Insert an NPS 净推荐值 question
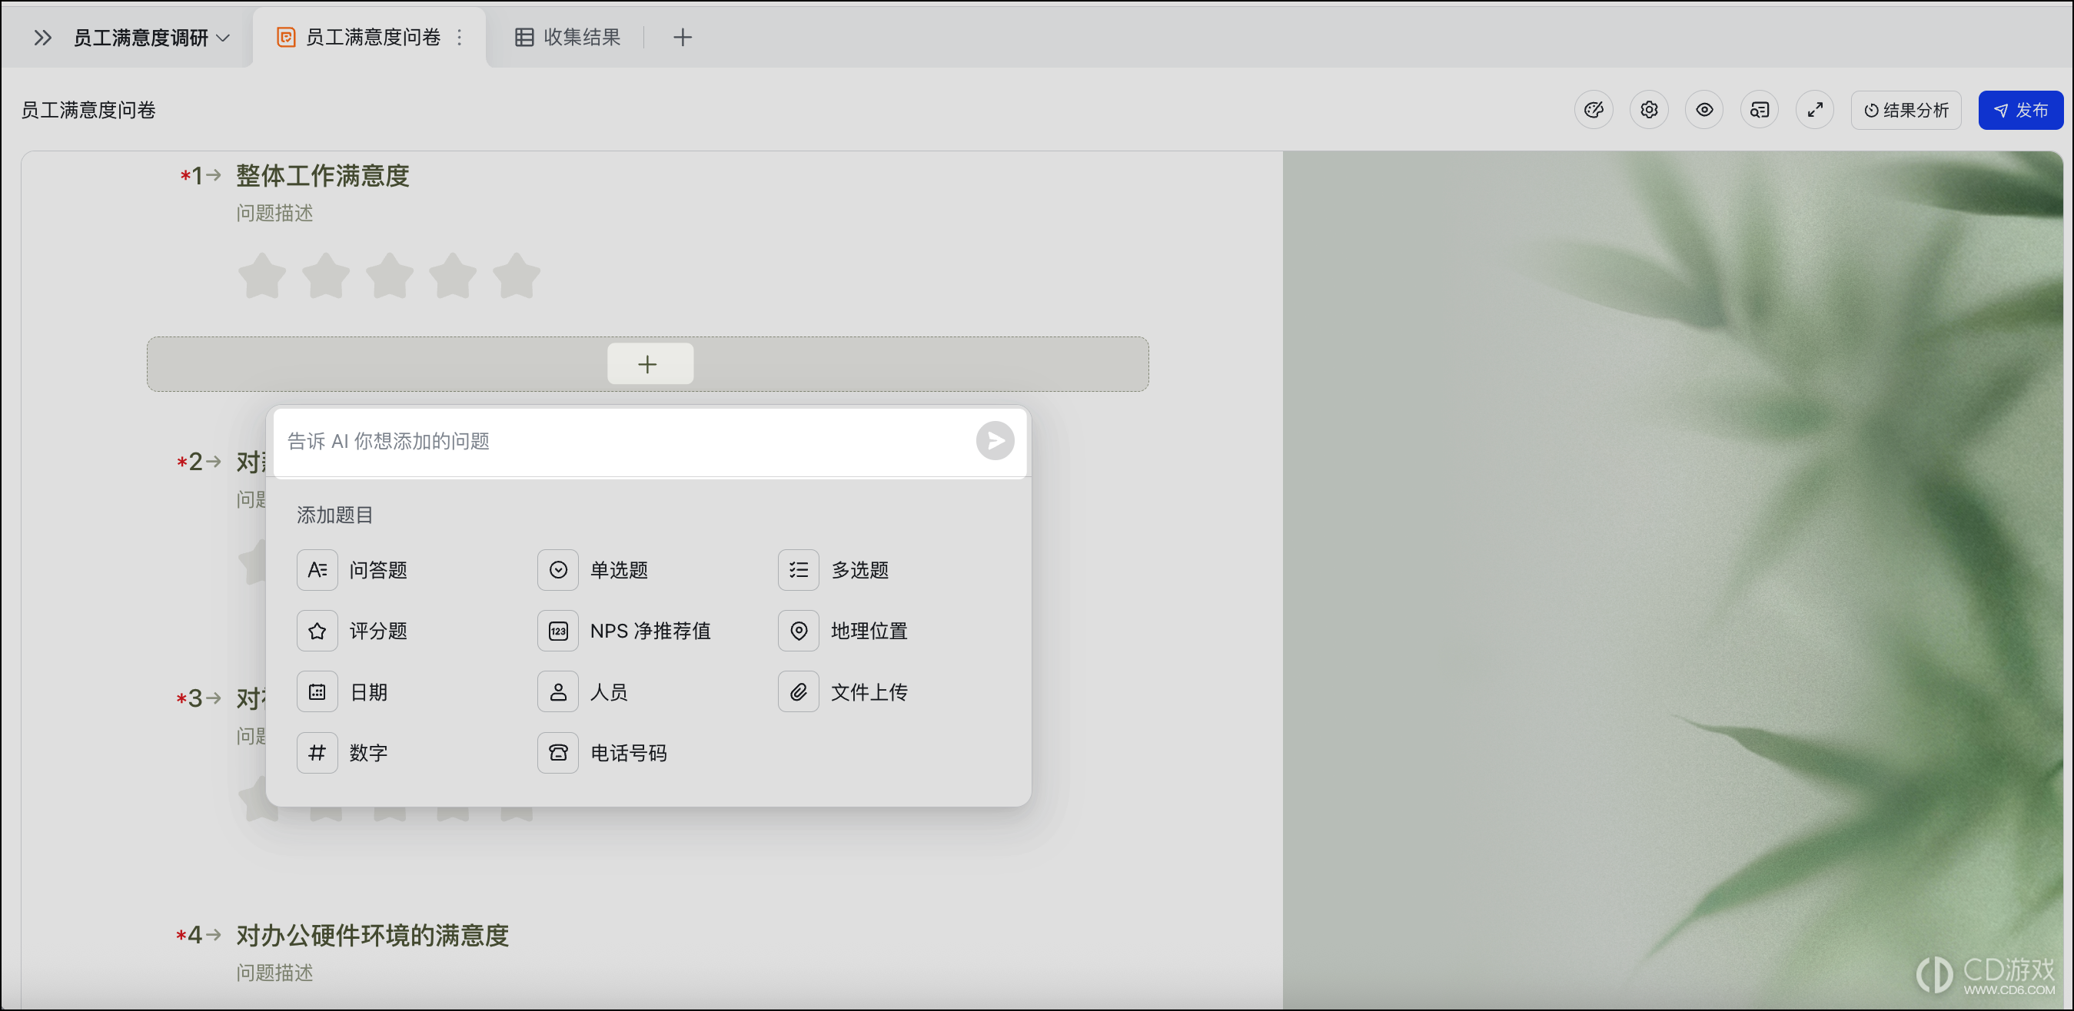The width and height of the screenshot is (2074, 1011). point(625,630)
